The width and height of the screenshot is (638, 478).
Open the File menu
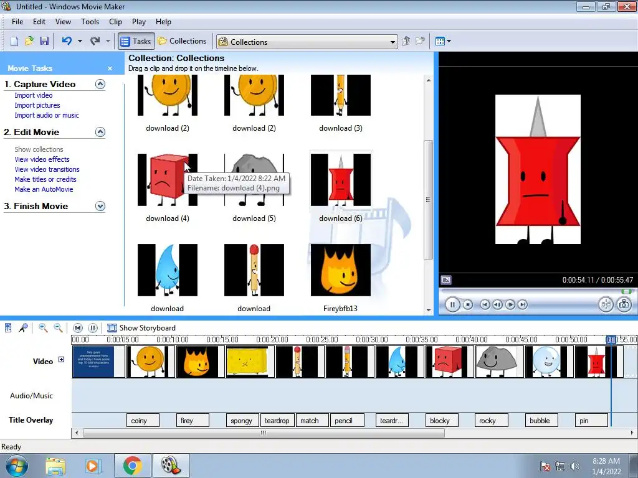(17, 22)
